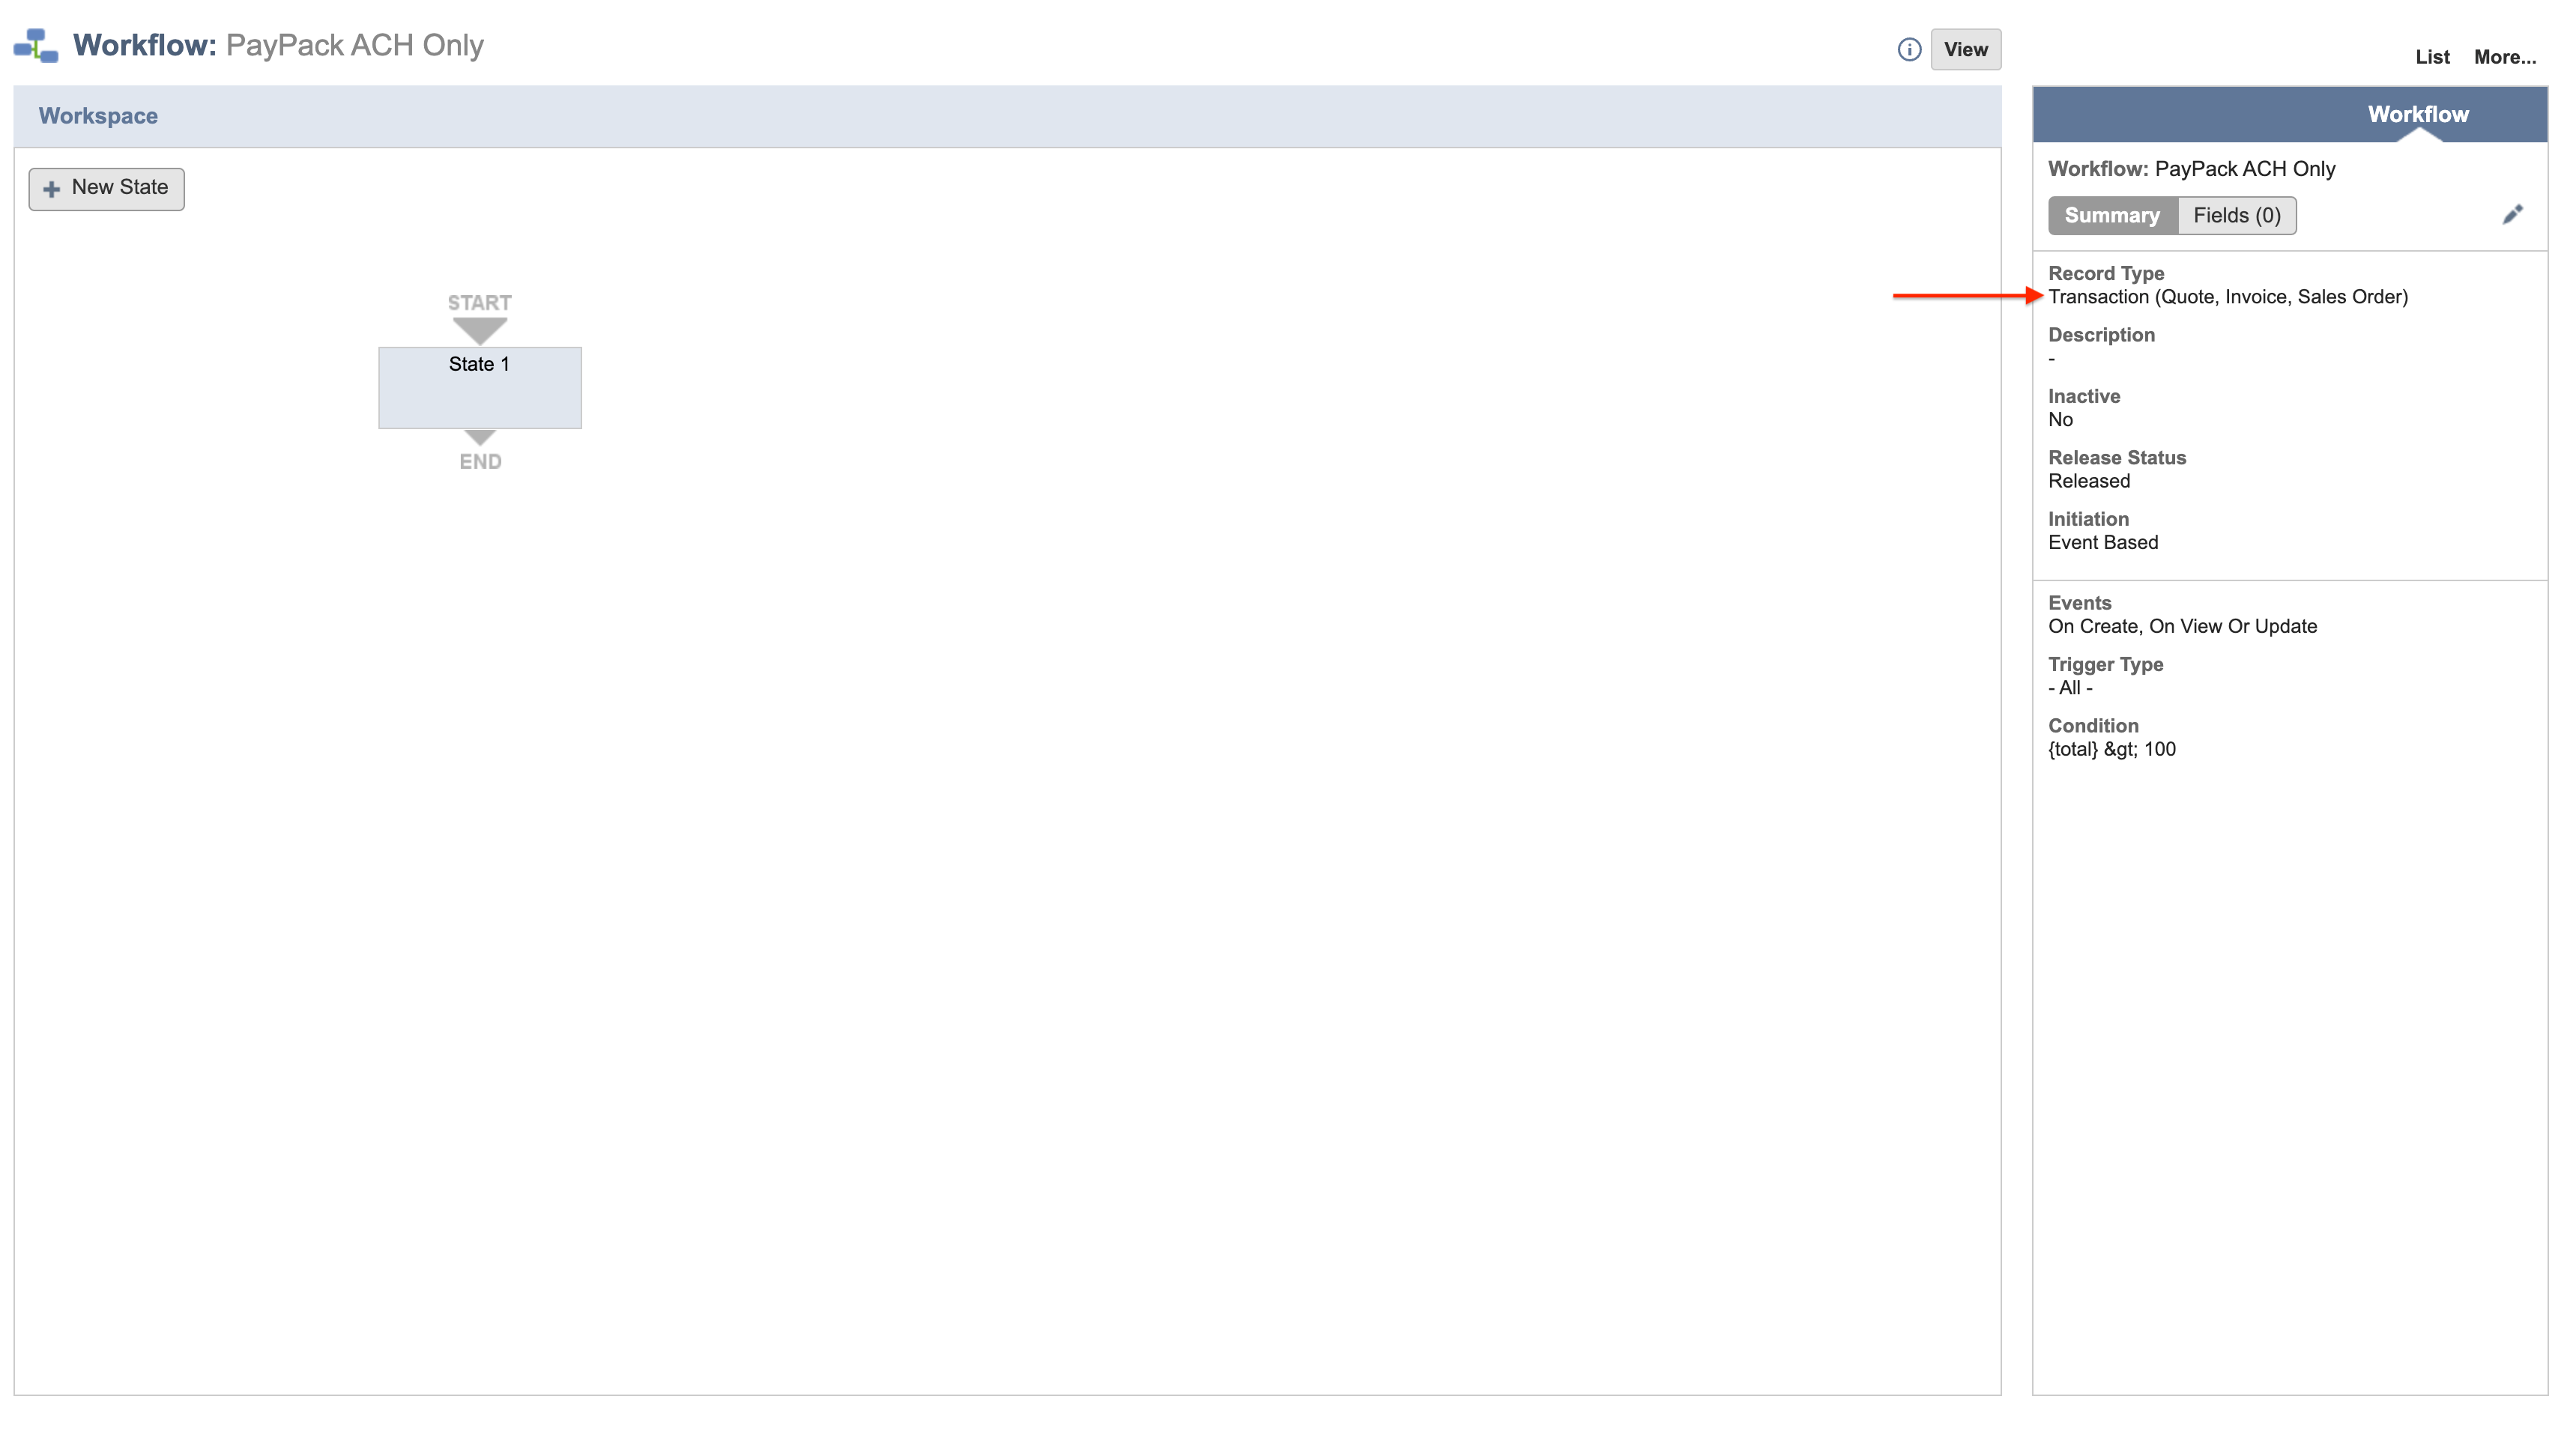Click the View button in the header
This screenshot has height=1435, width=2576.
1966,49
